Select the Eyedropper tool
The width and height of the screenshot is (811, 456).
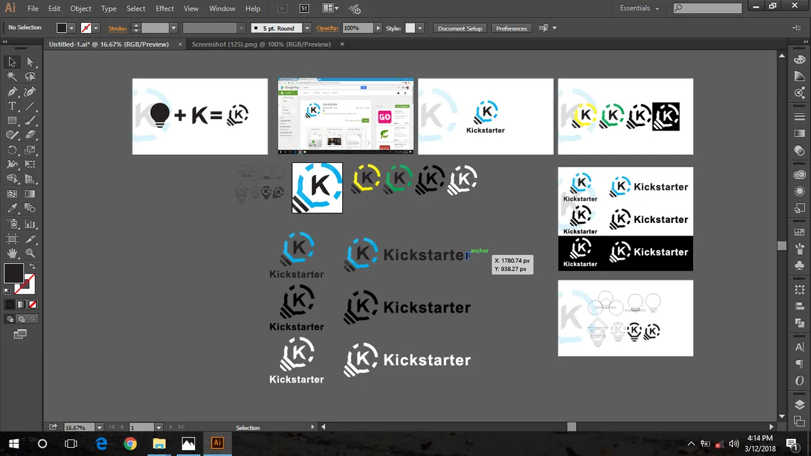[x=12, y=208]
